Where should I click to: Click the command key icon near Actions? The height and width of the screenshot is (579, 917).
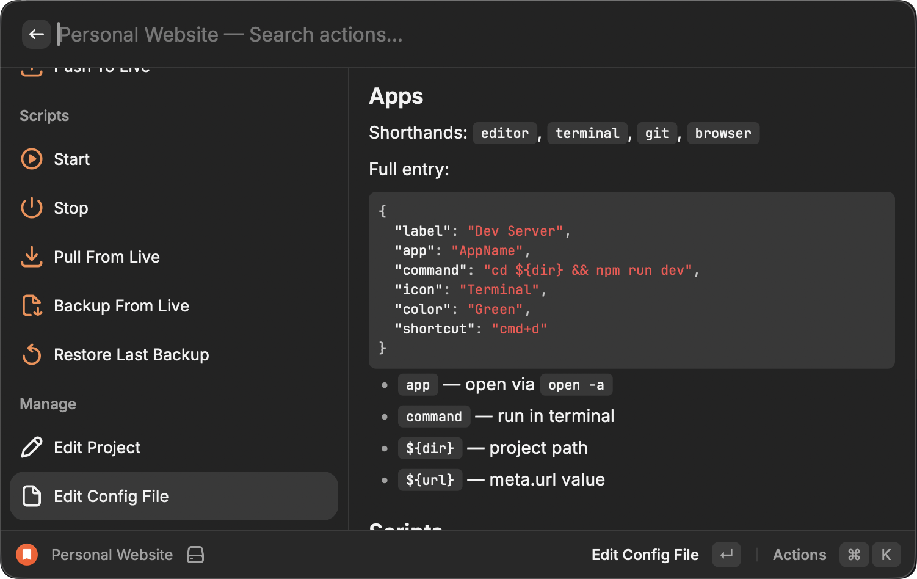tap(854, 555)
